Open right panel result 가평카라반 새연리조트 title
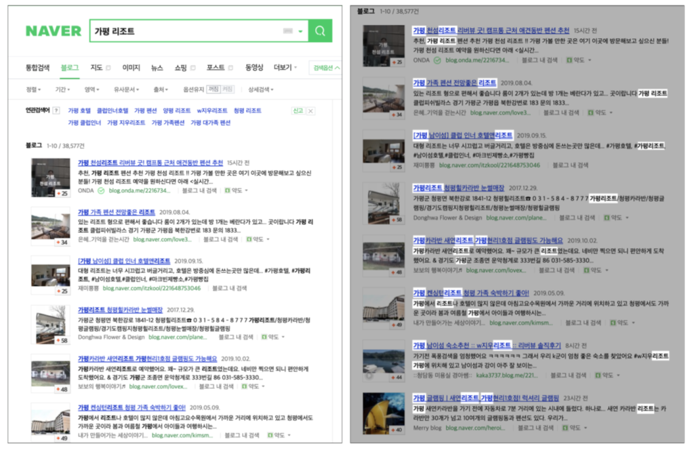This screenshot has width=694, height=452. 488,241
